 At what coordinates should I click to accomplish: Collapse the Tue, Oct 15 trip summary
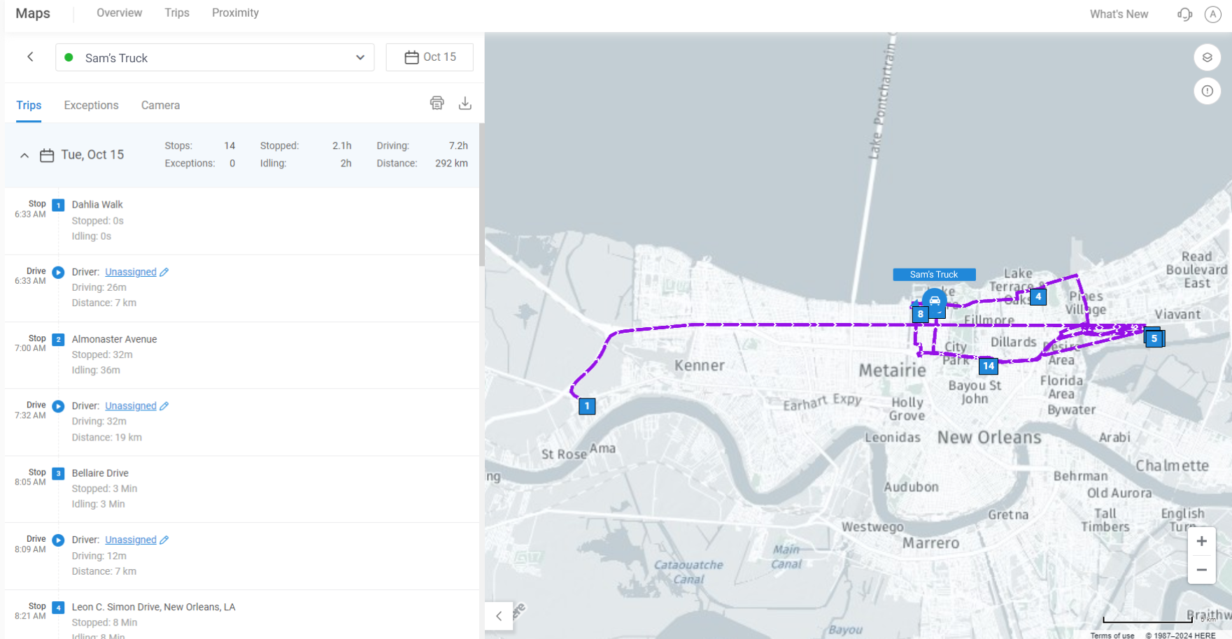24,155
